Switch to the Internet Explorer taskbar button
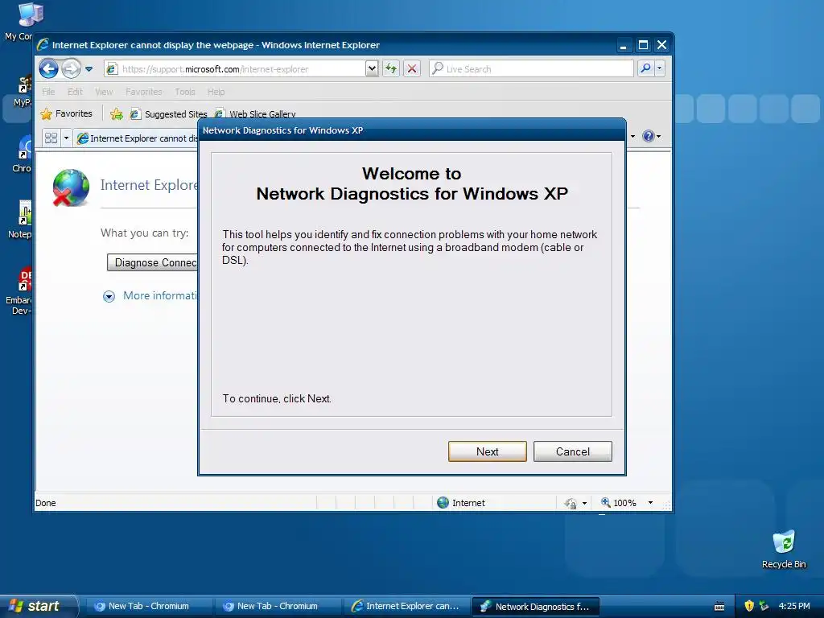This screenshot has height=618, width=824. tap(406, 607)
